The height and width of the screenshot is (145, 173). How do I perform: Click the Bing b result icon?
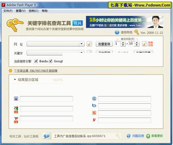coord(94,105)
